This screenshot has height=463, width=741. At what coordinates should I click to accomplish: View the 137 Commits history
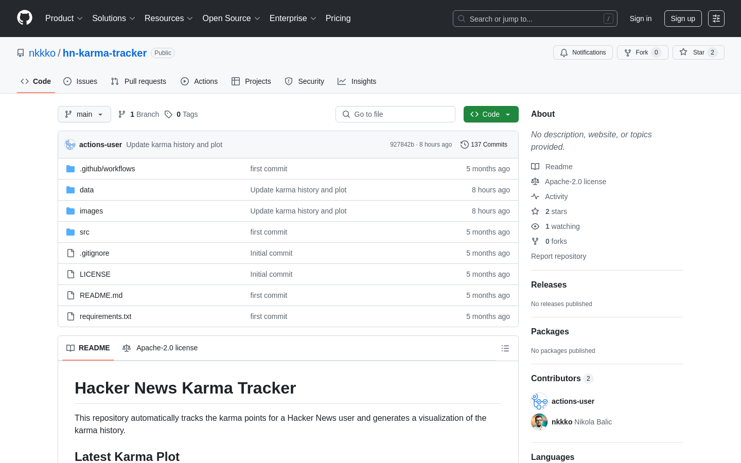[484, 145]
